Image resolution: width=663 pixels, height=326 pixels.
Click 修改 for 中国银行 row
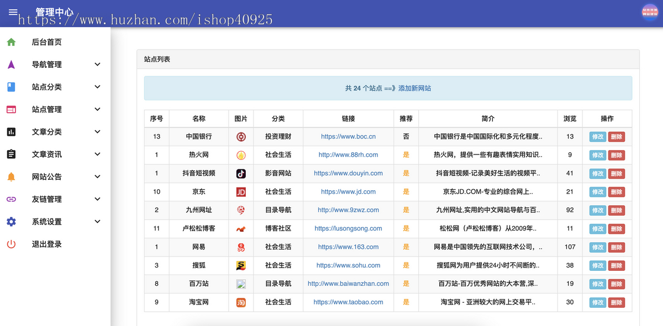pyautogui.click(x=598, y=137)
